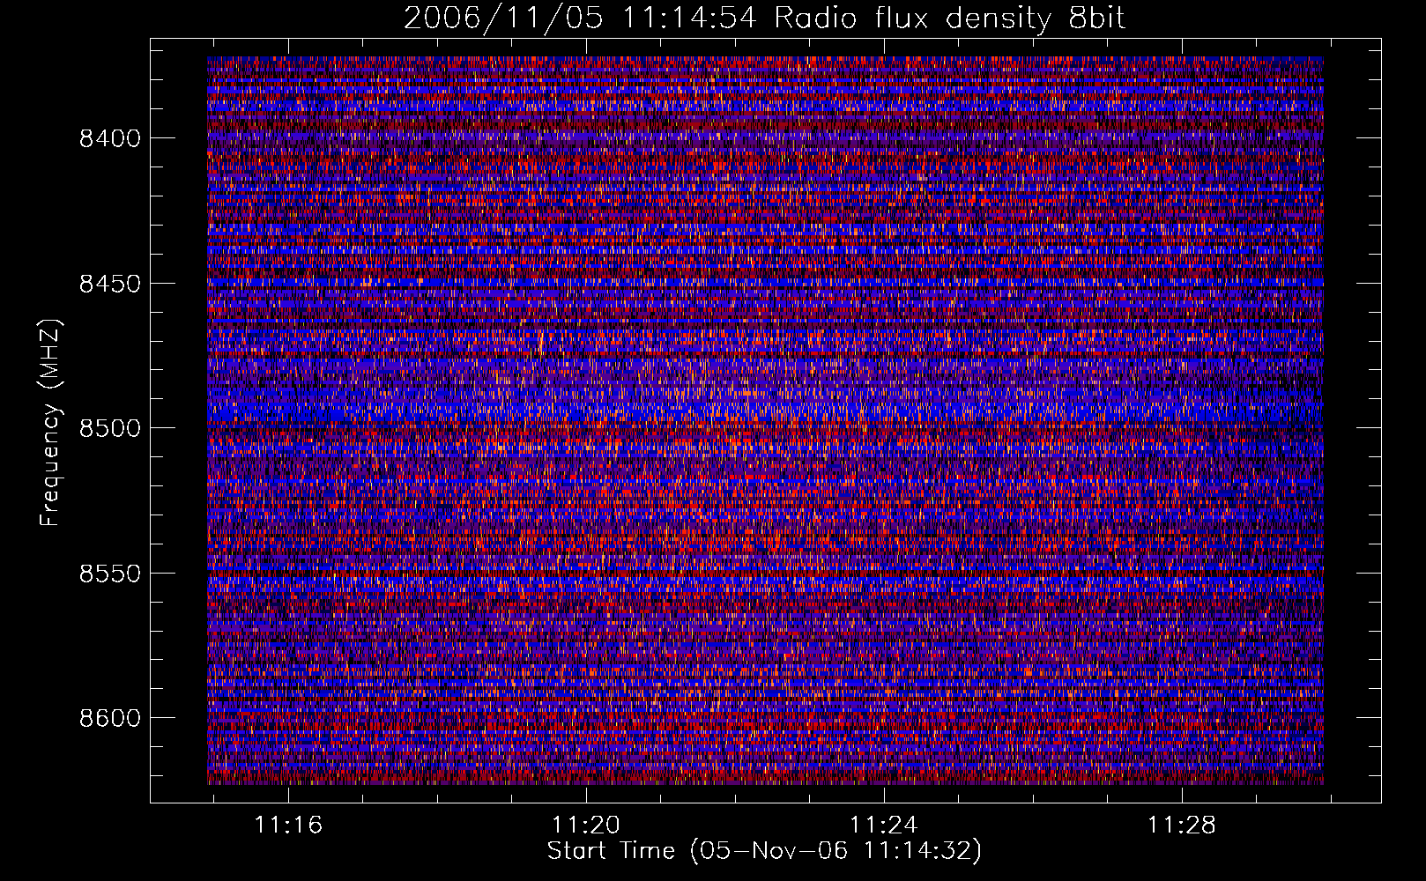Viewport: 1426px width, 881px height.
Task: Select the 8550 frequency tick label
Action: point(109,574)
